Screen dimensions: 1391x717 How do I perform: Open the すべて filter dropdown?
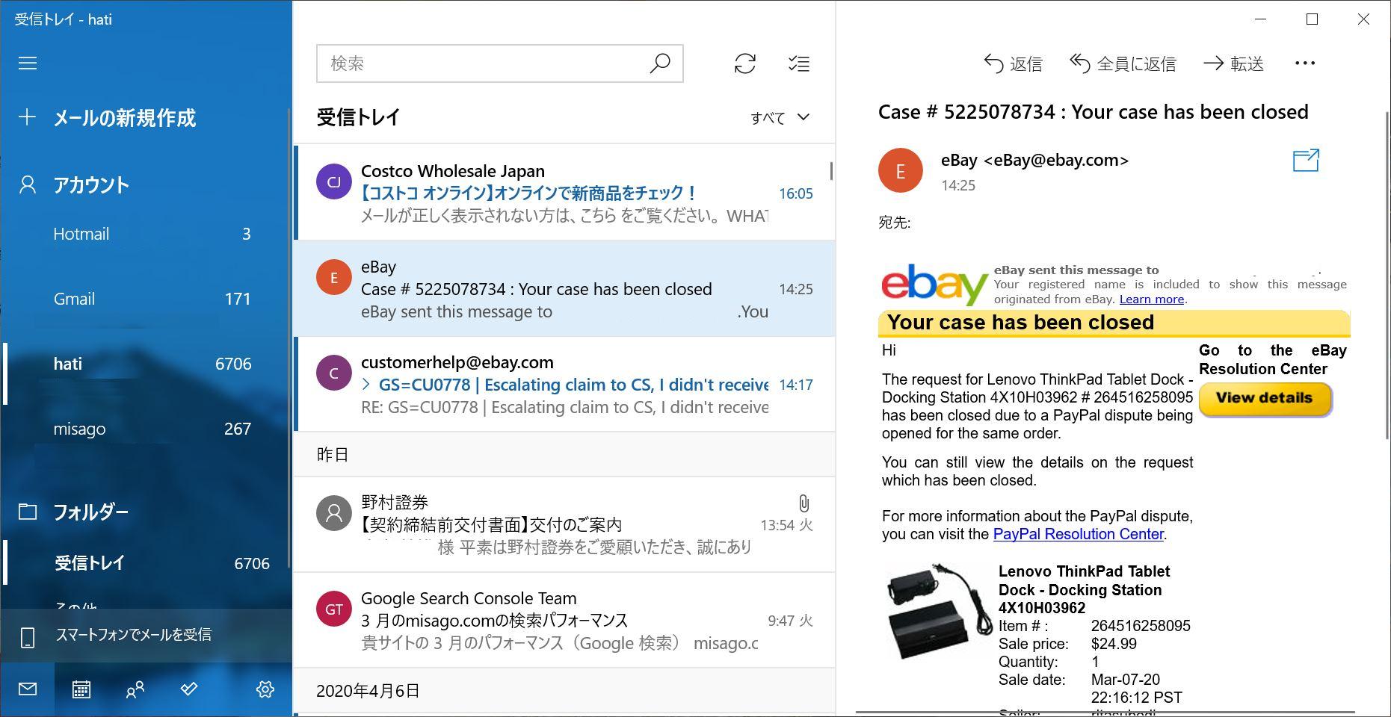(x=780, y=117)
